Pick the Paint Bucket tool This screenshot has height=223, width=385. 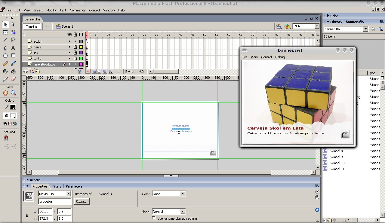click(x=13, y=71)
